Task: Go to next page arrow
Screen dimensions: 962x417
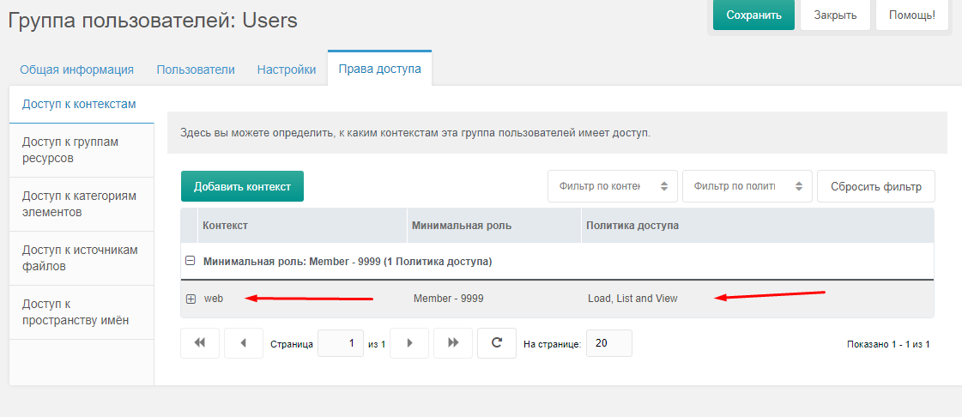Action: [x=409, y=343]
